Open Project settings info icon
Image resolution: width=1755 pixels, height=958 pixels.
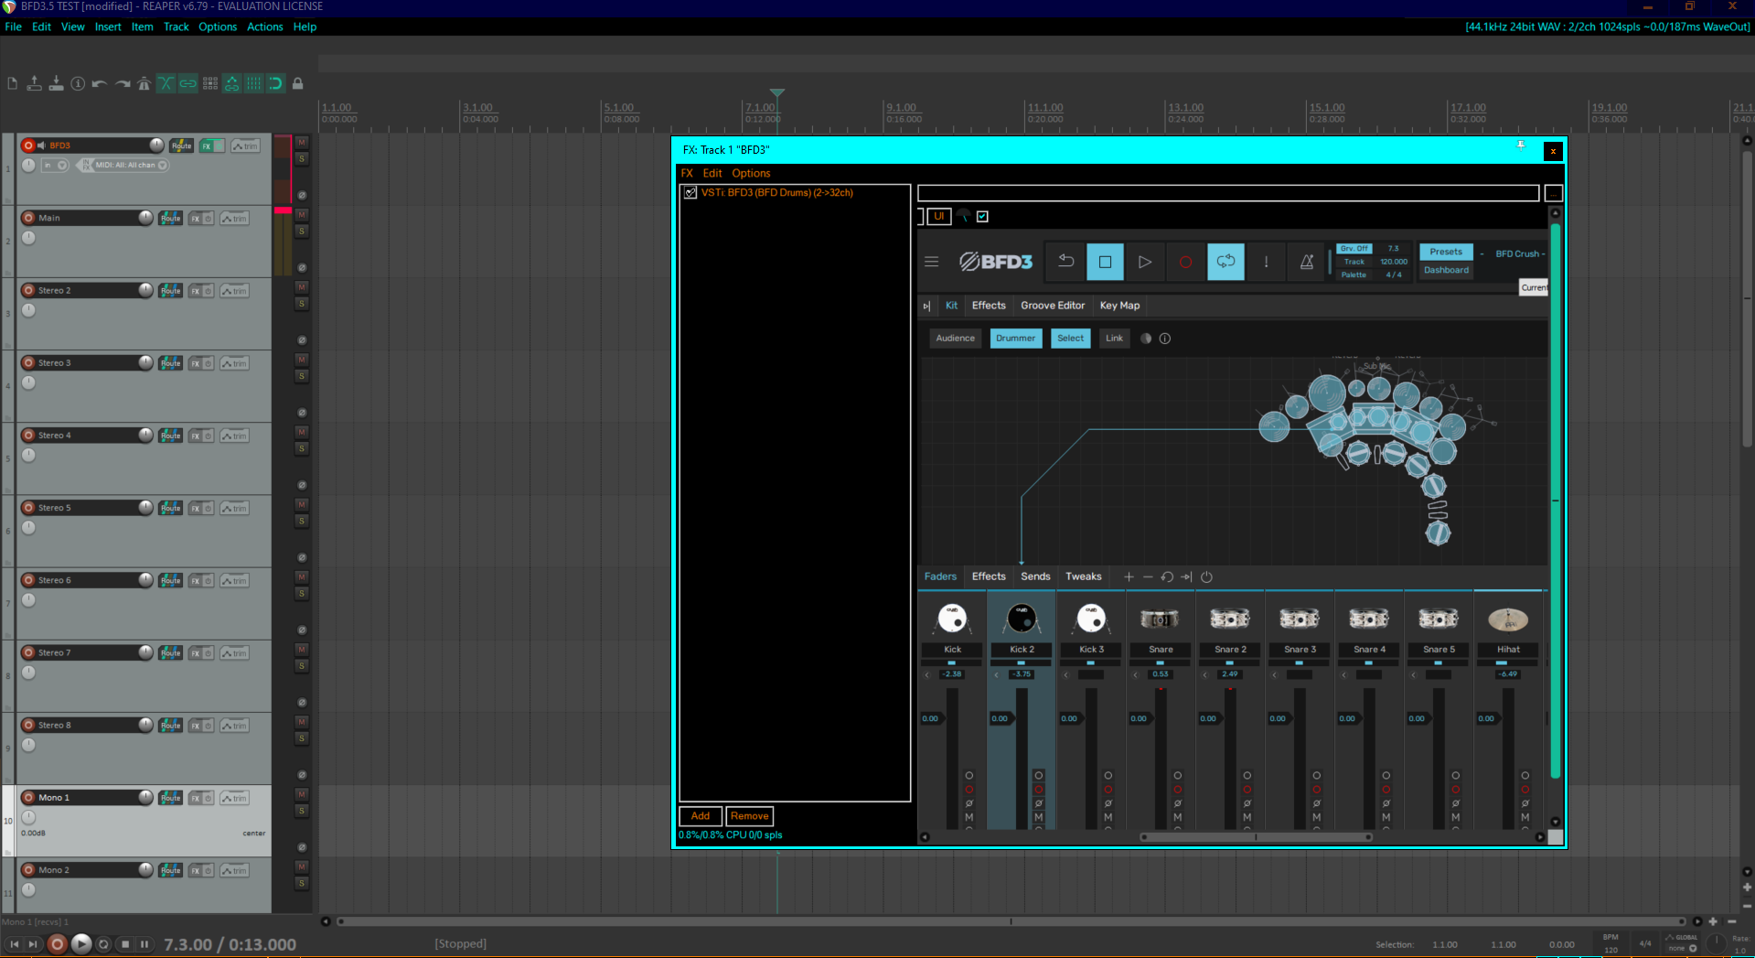[78, 83]
